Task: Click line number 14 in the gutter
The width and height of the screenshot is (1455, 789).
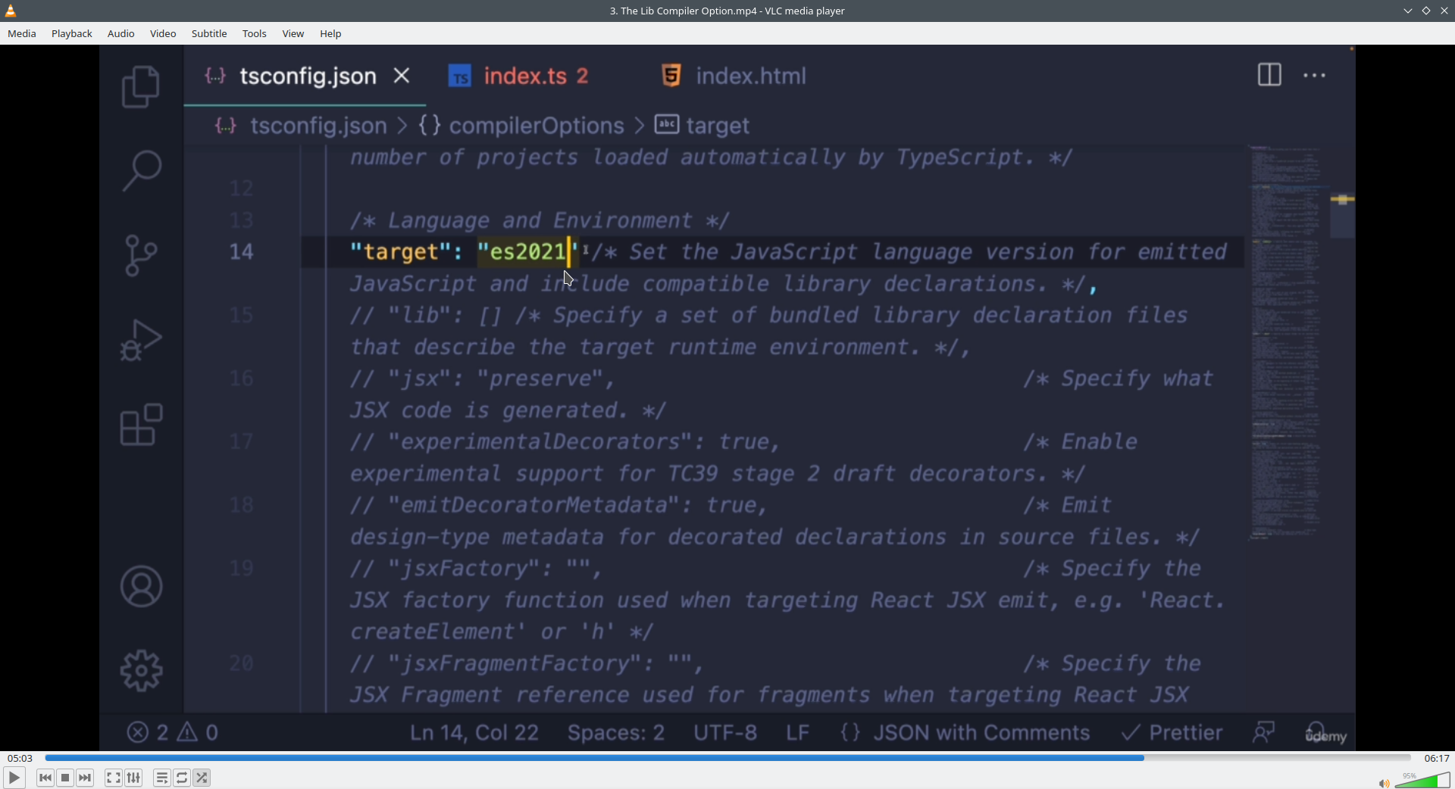Action: 242,252
